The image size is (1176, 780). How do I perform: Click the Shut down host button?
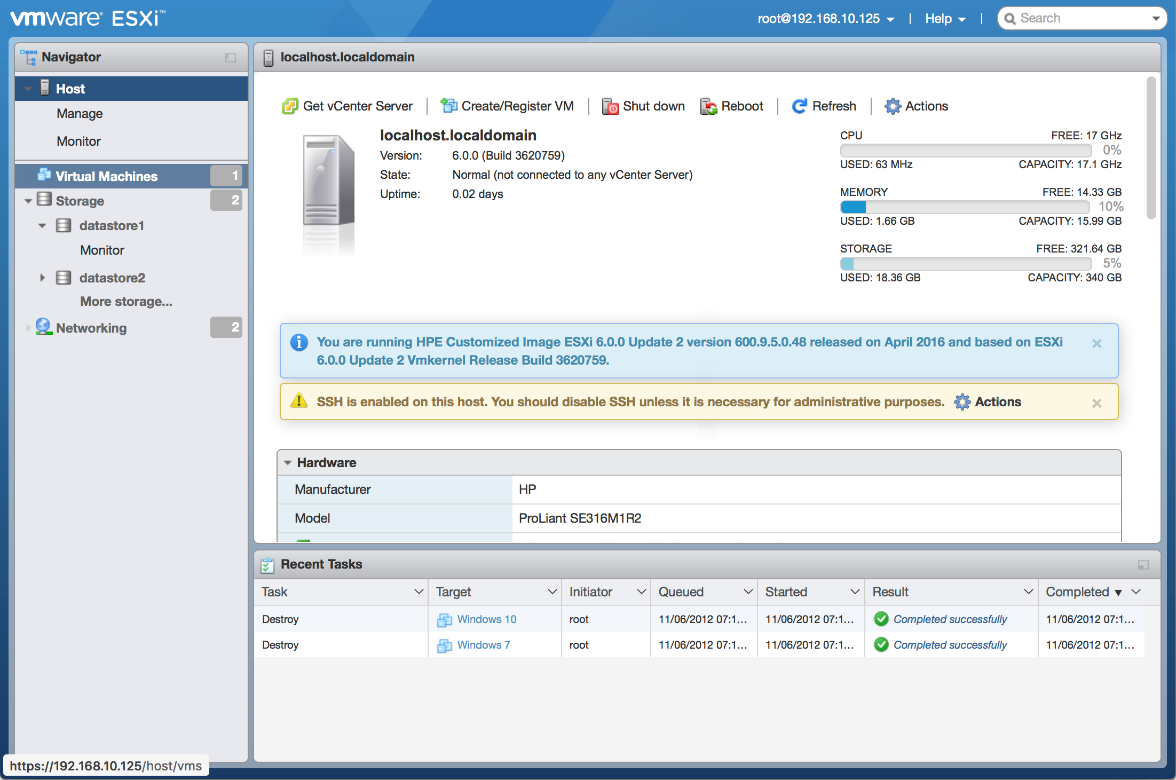(643, 106)
